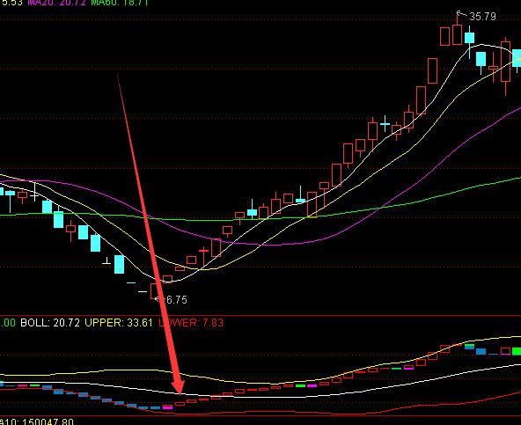This screenshot has width=521, height=425.
Task: Click the MA20: 20.72 indicator label
Action: 56,3
